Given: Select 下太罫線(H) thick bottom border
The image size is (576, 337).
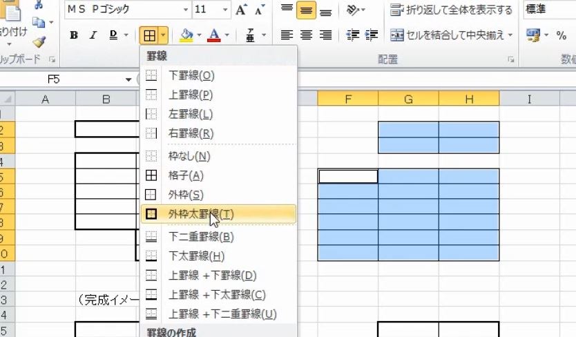Looking at the screenshot, I should click(x=218, y=256).
